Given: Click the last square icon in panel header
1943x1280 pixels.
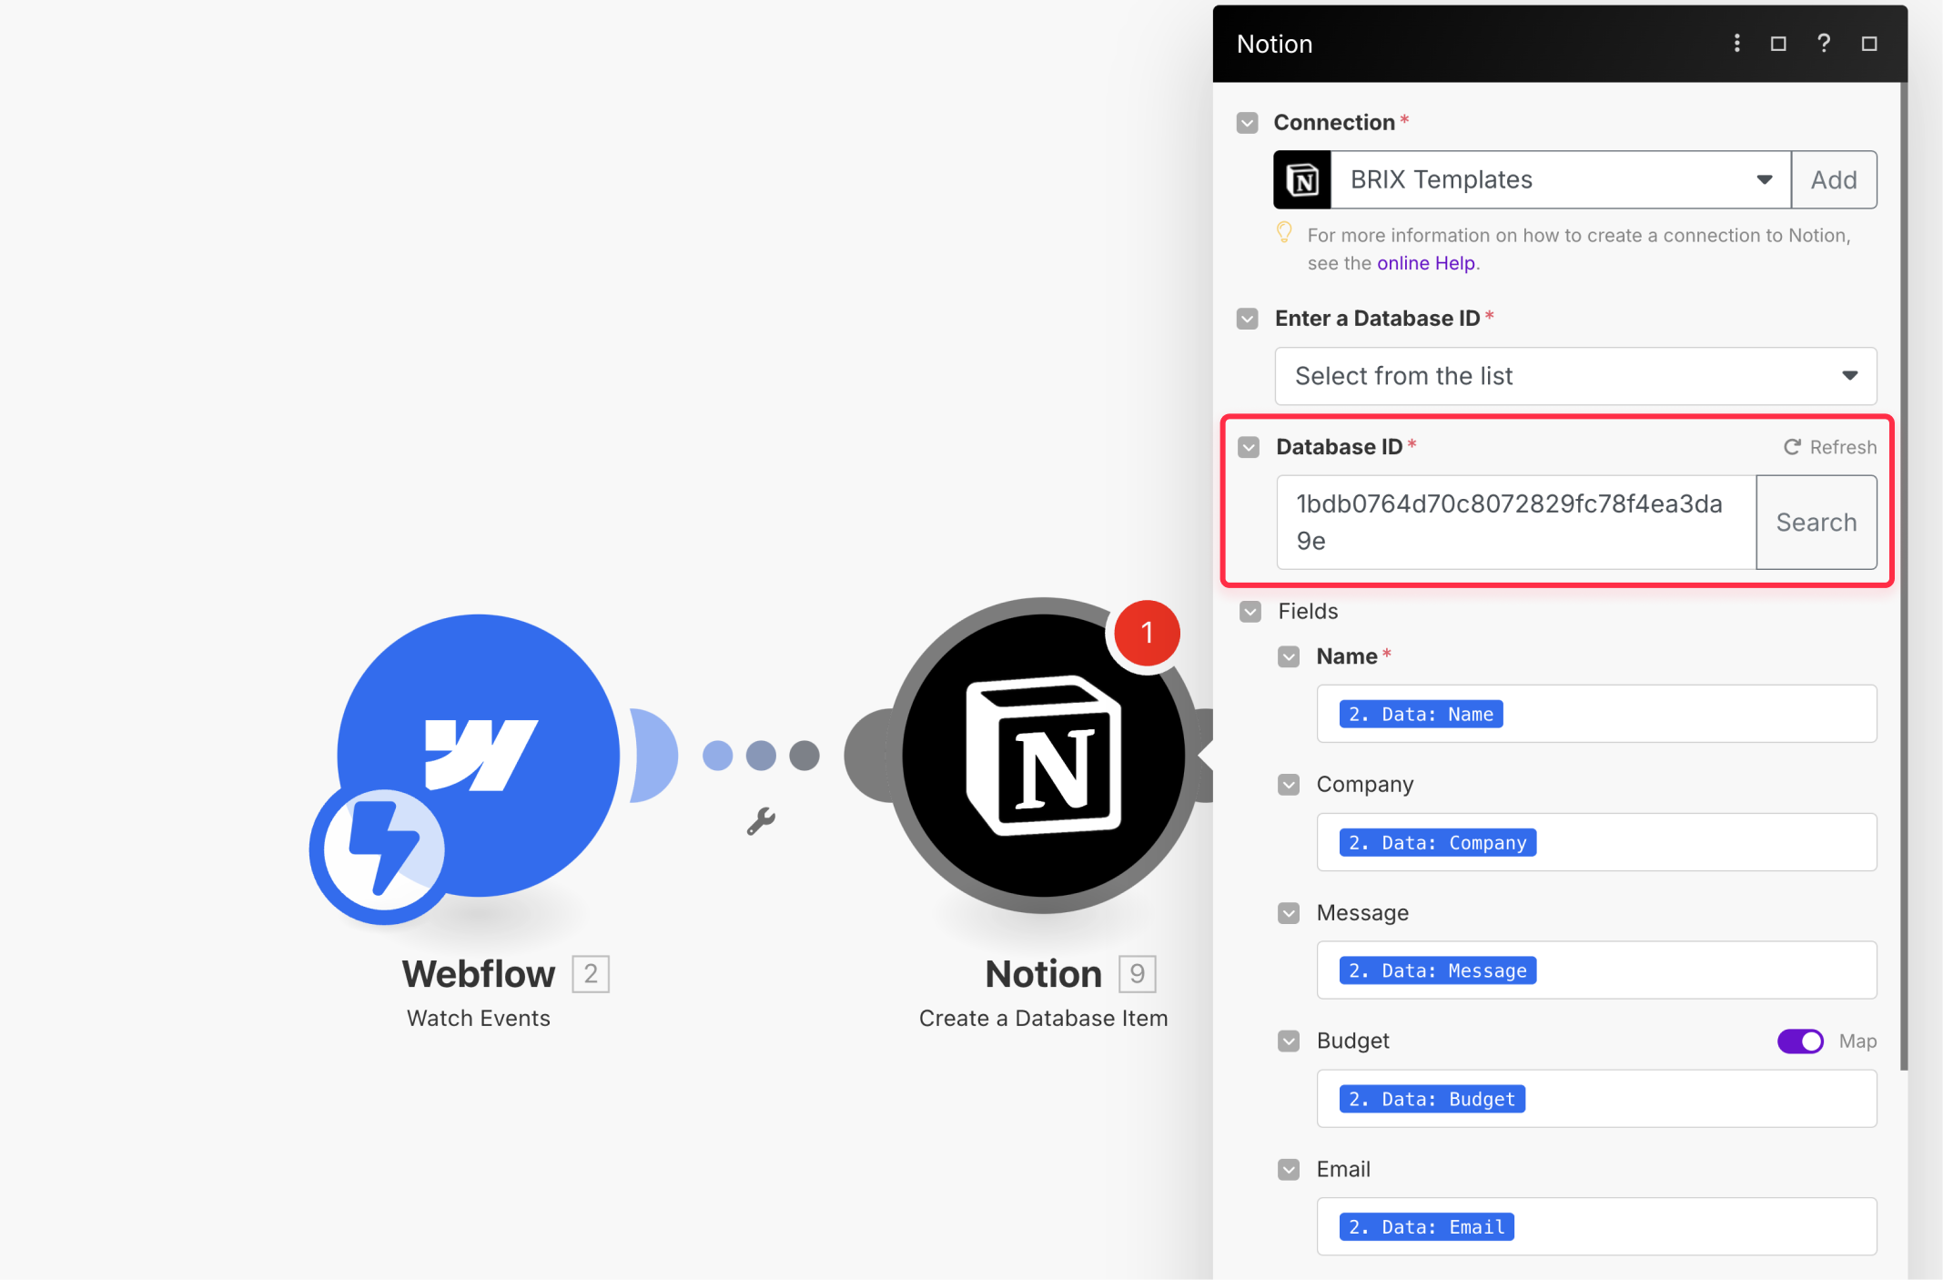Looking at the screenshot, I should [x=1869, y=44].
